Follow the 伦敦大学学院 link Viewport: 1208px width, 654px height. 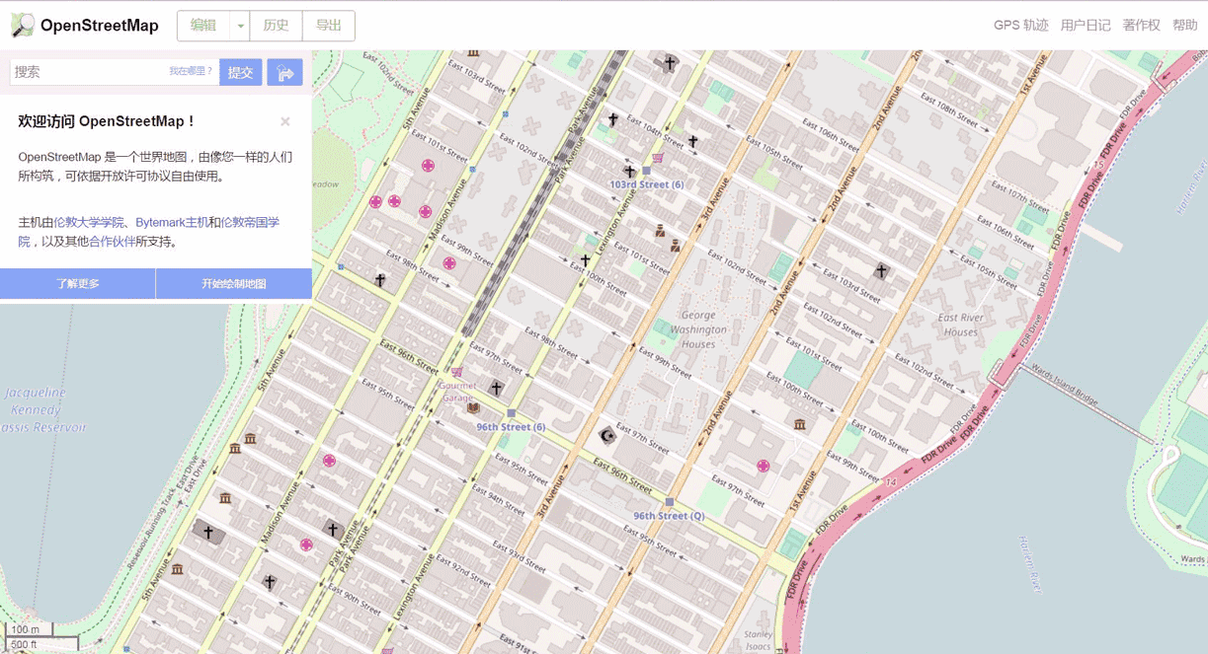pos(89,222)
